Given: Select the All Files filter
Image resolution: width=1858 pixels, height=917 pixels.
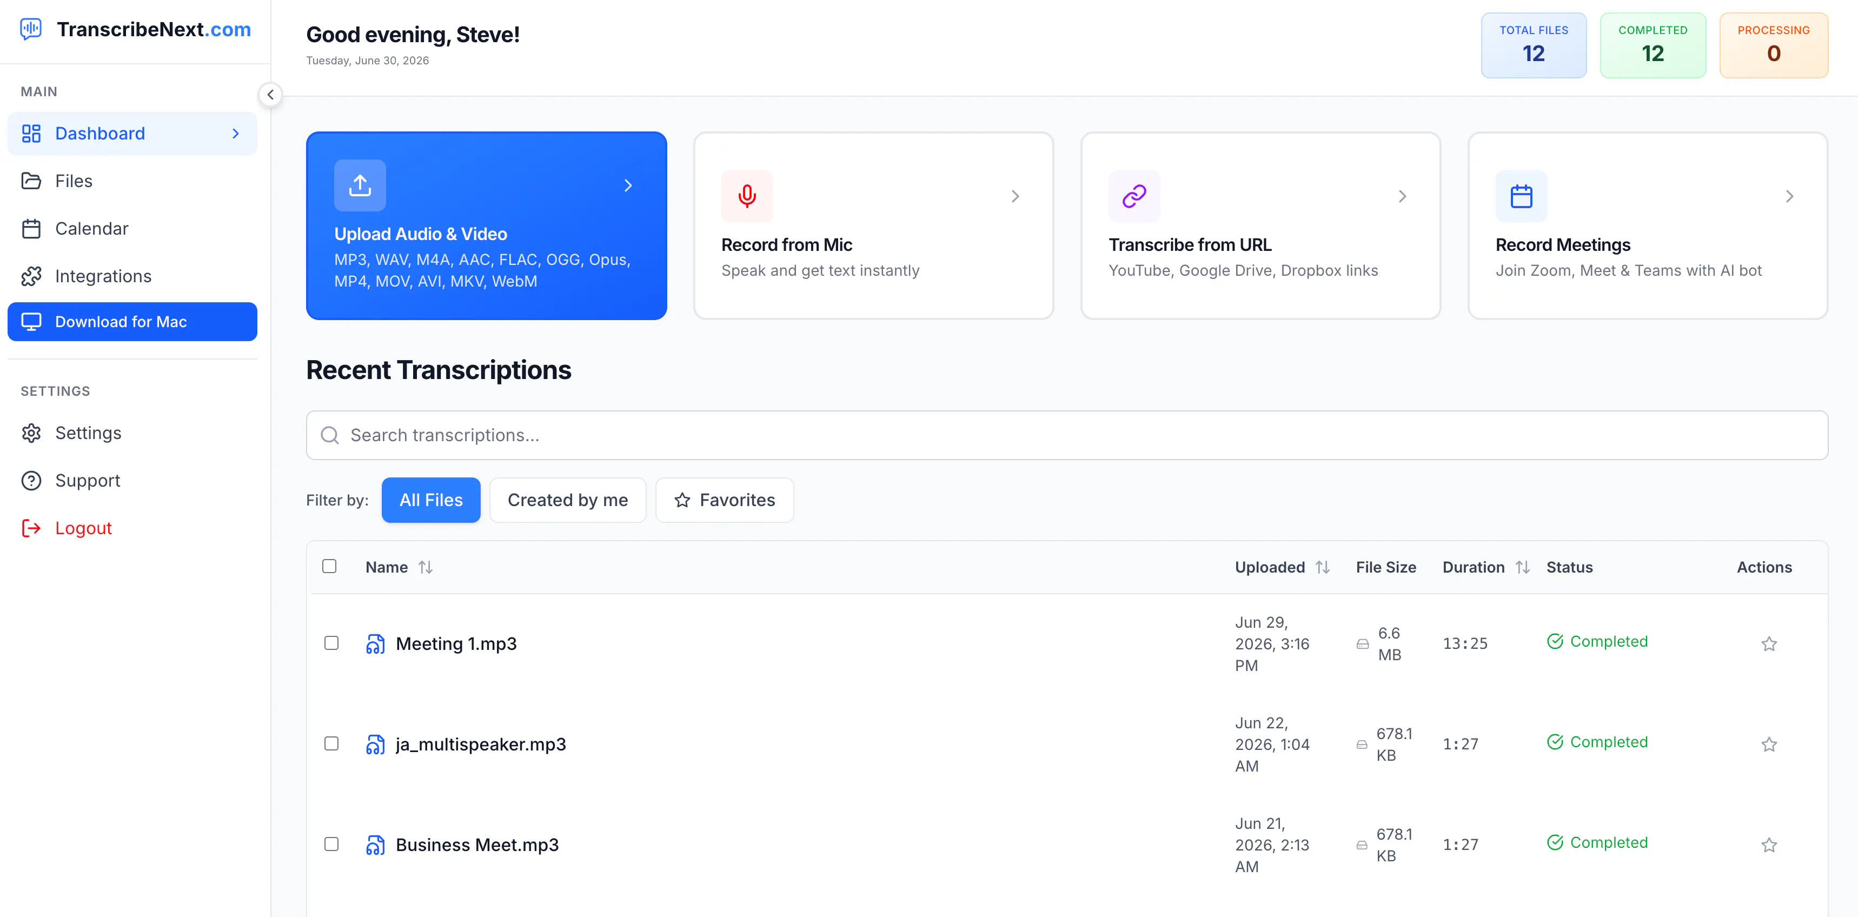Looking at the screenshot, I should [x=430, y=500].
